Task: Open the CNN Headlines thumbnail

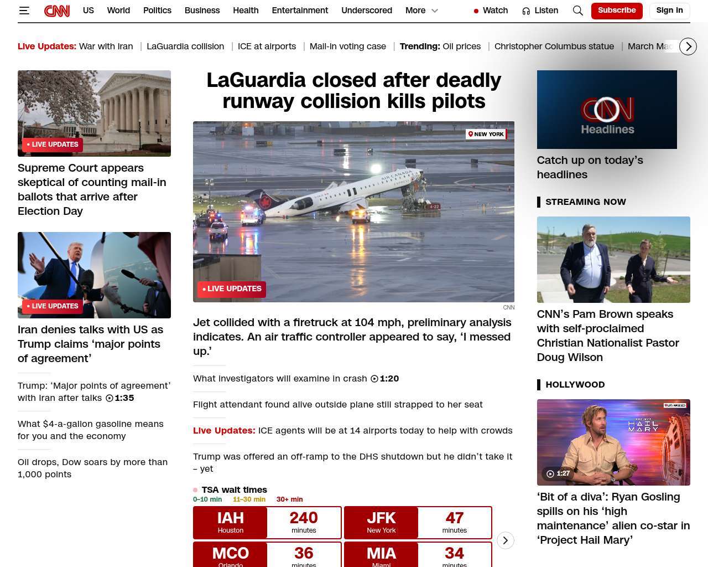Action: pos(607,110)
